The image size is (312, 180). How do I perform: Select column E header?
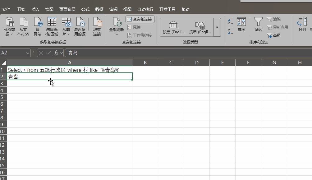click(223, 63)
